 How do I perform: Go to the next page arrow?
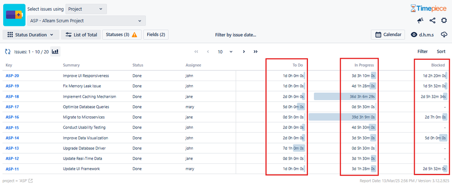tap(244, 52)
